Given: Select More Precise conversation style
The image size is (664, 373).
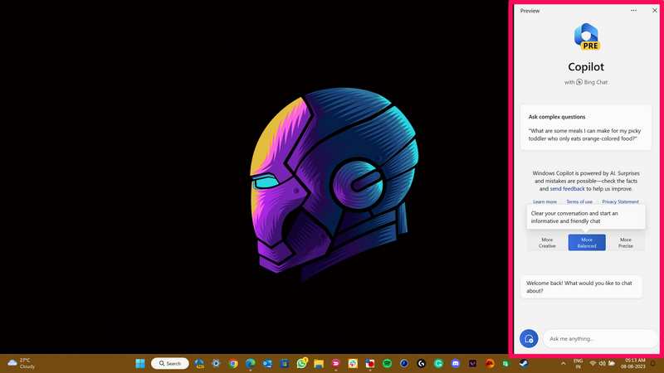Looking at the screenshot, I should [626, 243].
